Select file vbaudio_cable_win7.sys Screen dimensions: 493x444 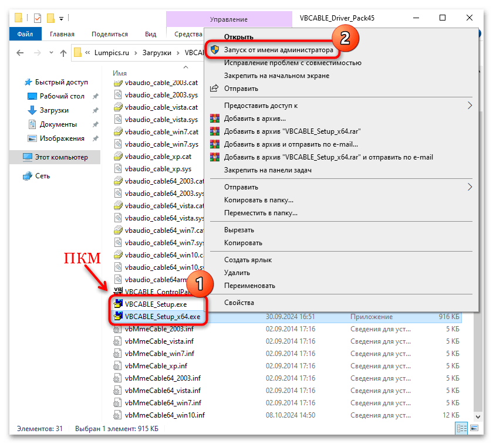[161, 144]
